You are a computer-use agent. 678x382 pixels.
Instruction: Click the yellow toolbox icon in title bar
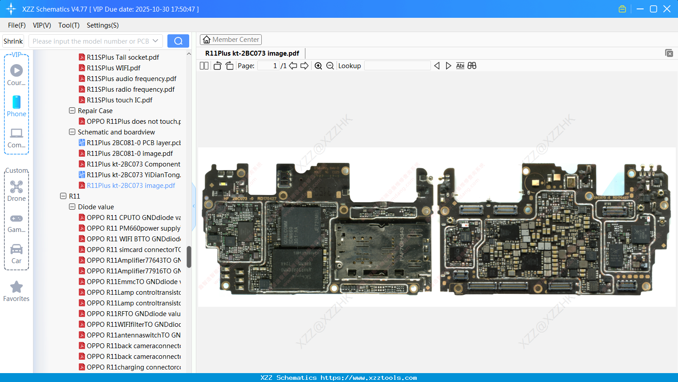point(622,9)
